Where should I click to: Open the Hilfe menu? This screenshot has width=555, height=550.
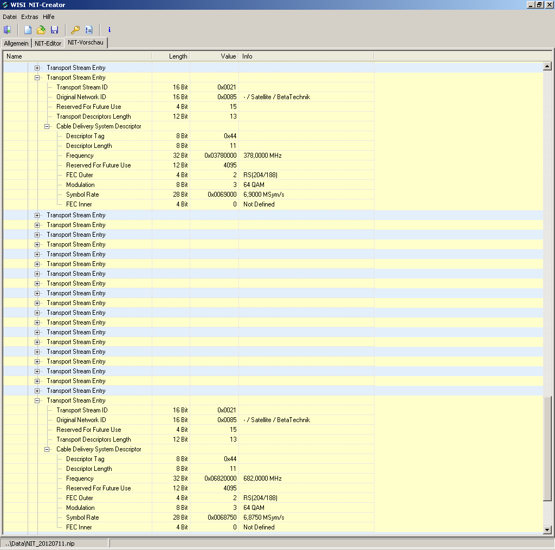[x=49, y=17]
